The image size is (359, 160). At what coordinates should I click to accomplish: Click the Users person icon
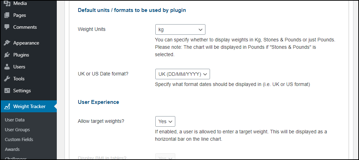[x=7, y=67]
